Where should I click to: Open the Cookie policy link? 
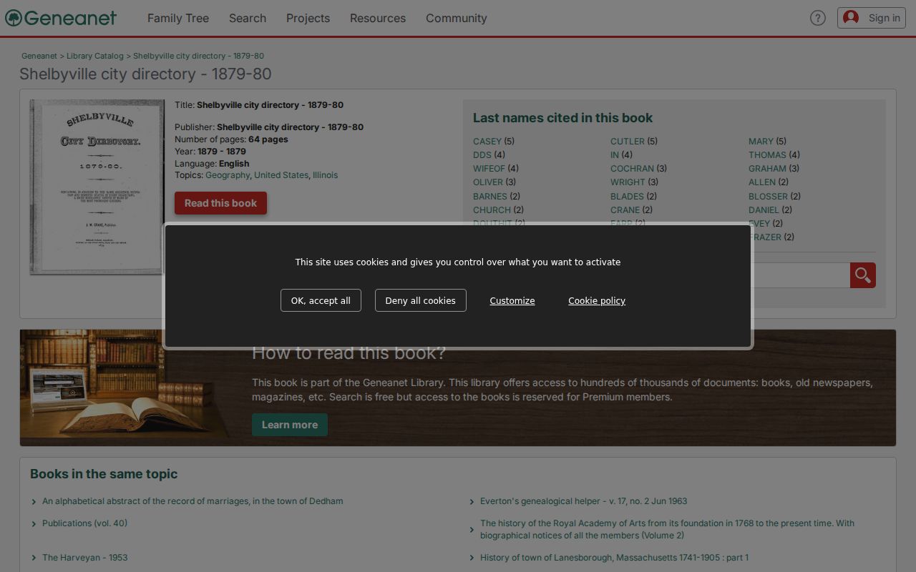pyautogui.click(x=597, y=301)
